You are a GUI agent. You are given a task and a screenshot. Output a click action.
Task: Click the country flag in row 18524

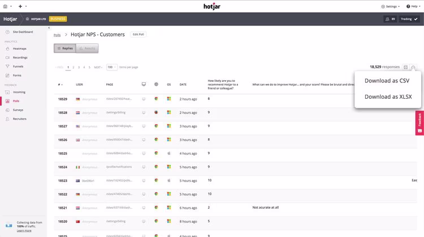point(78,167)
